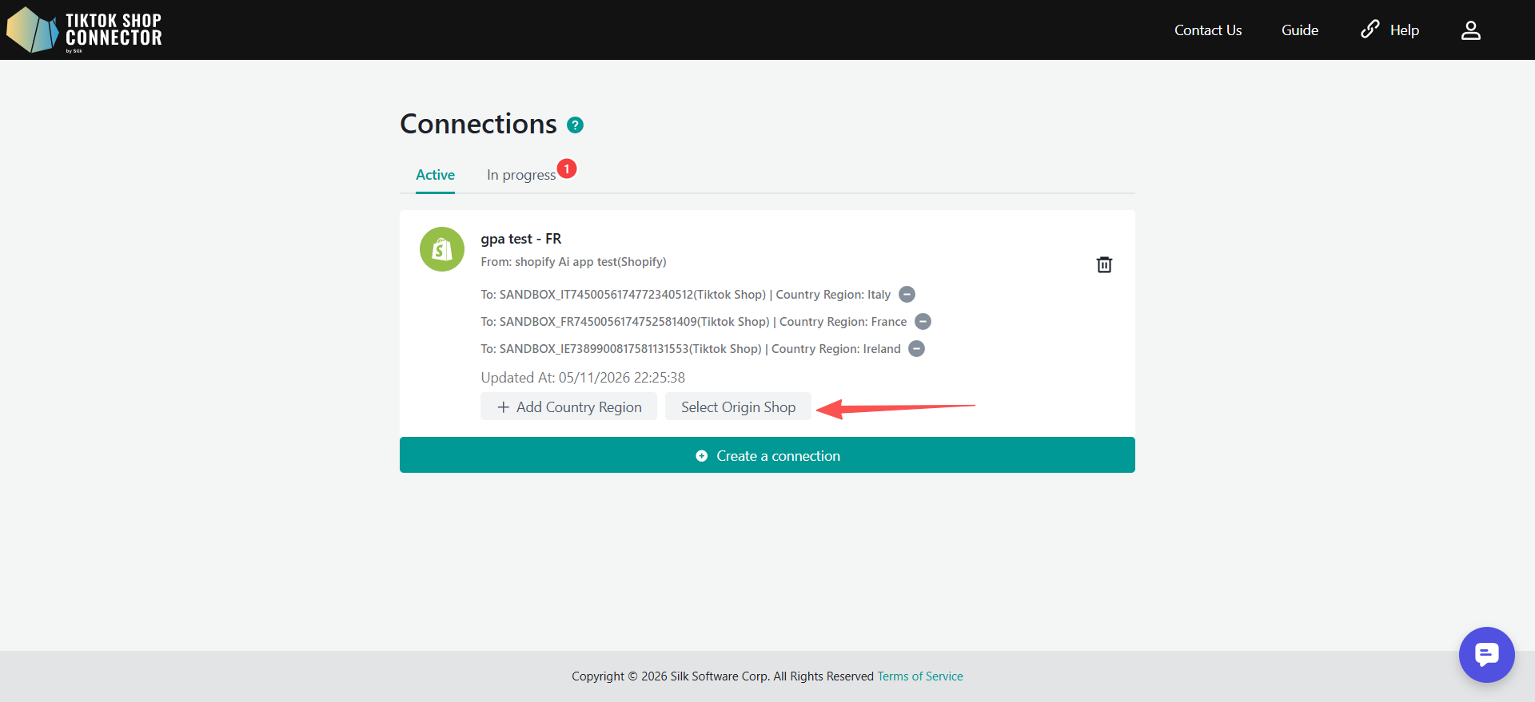Switch to the Active tab
Screen dimensions: 1535x702
[435, 175]
